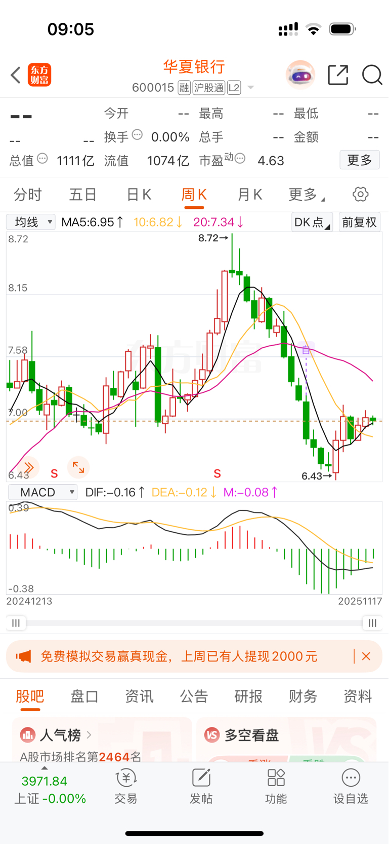Open search with the magnifier icon
Viewport: 389px width, 844px height.
372,75
